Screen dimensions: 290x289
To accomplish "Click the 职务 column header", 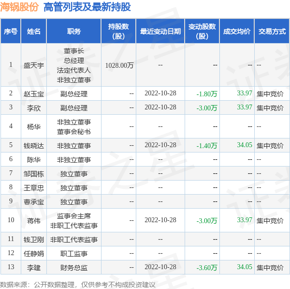I will [74, 31].
